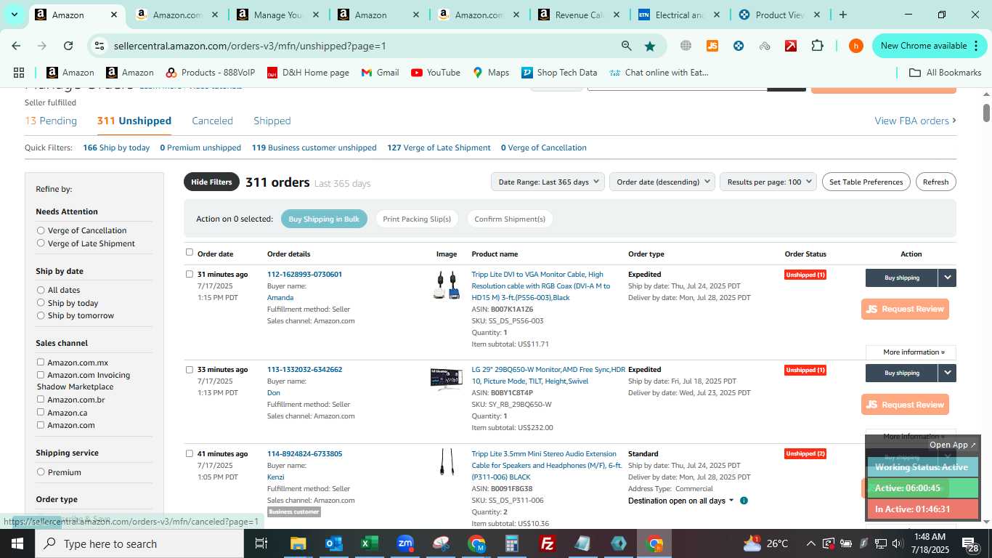
Task: Open Zoom from the taskbar
Action: pos(405,543)
